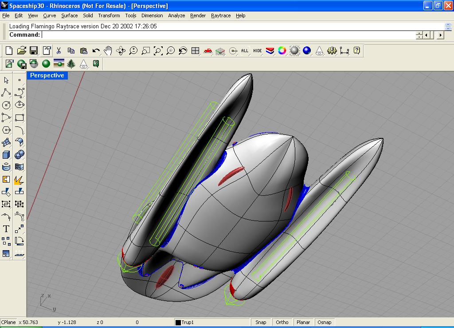The width and height of the screenshot is (454, 328).
Task: Switch to four viewports layout icon
Action: 196,51
